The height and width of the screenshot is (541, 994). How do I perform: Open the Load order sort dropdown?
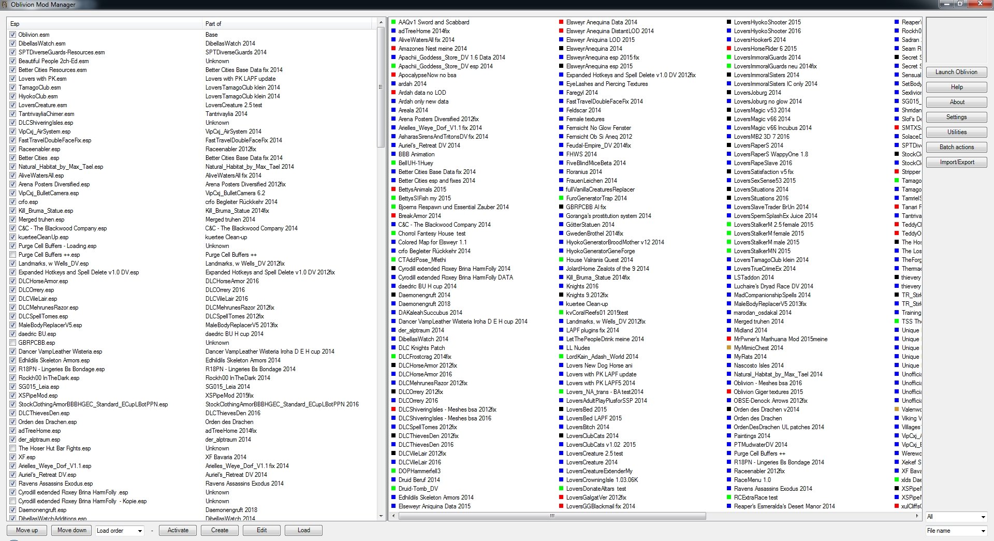120,531
